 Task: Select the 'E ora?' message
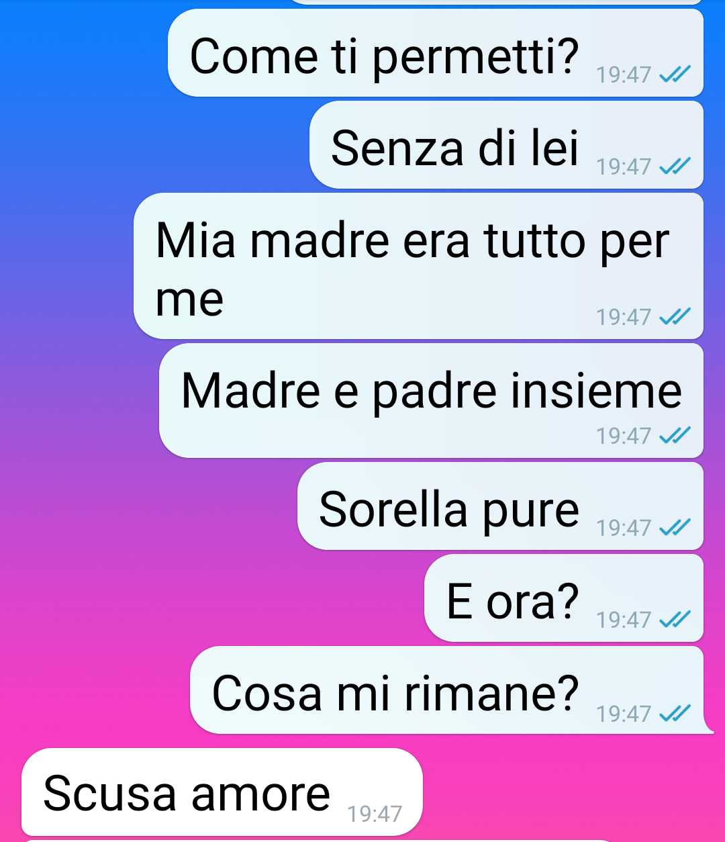click(x=564, y=598)
